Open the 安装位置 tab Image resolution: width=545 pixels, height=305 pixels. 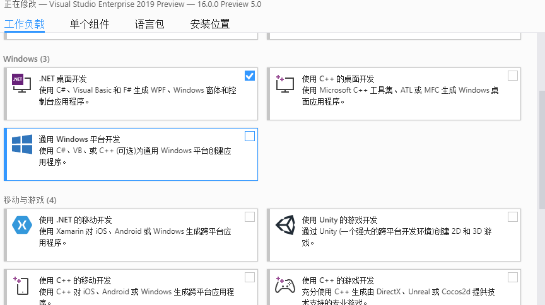(210, 24)
